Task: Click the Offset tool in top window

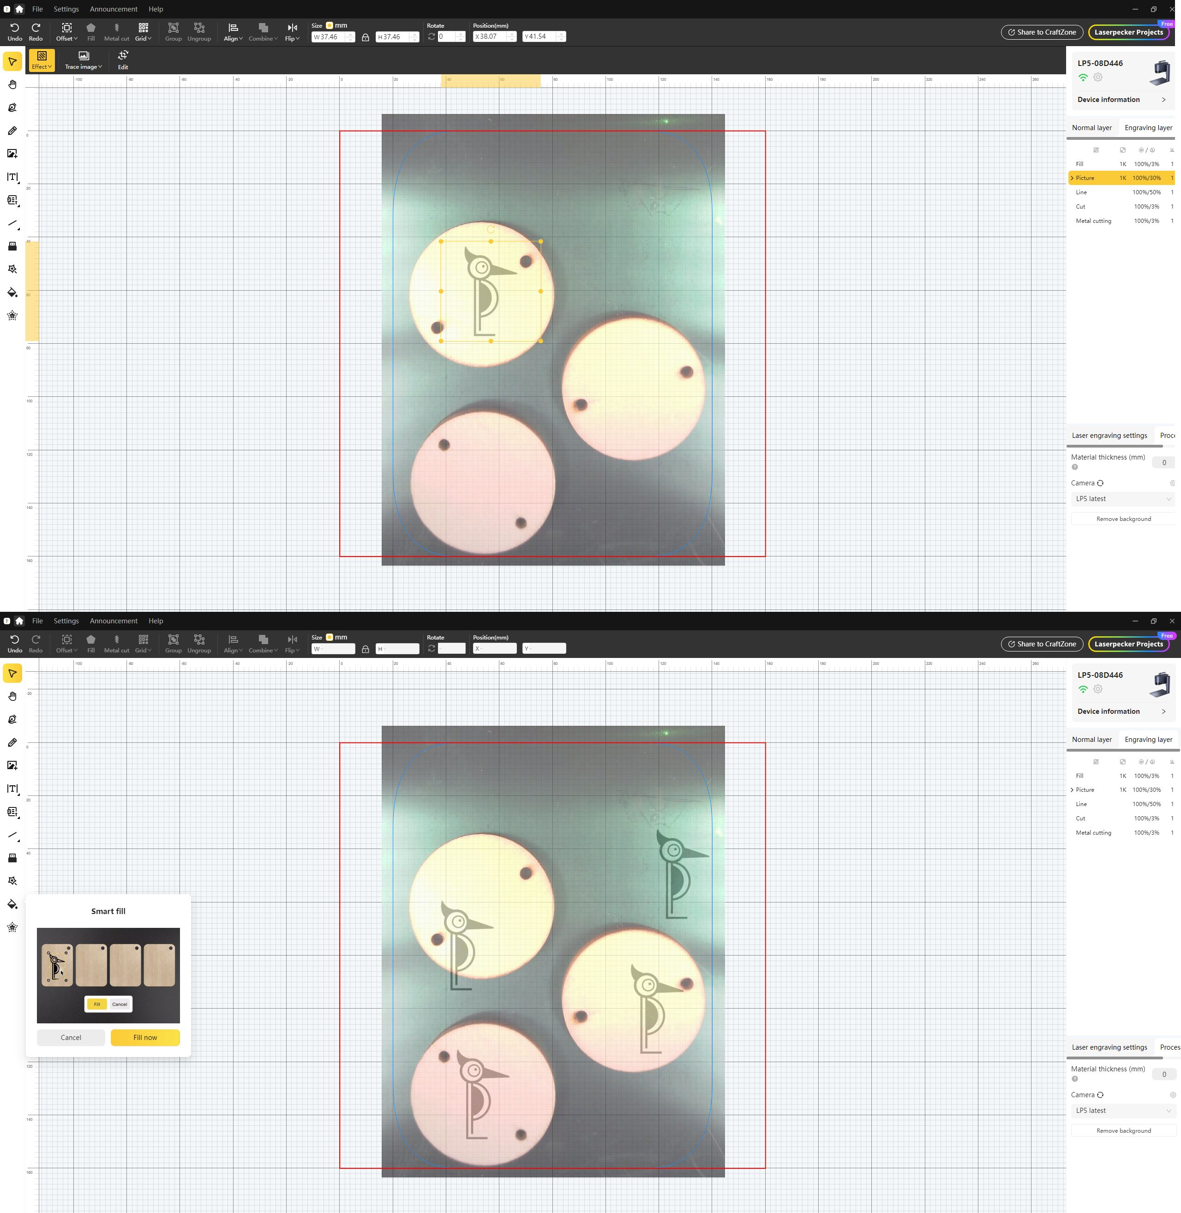Action: (66, 32)
